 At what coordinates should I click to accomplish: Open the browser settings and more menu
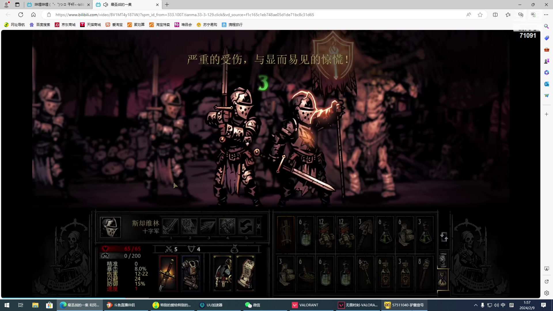(546, 15)
